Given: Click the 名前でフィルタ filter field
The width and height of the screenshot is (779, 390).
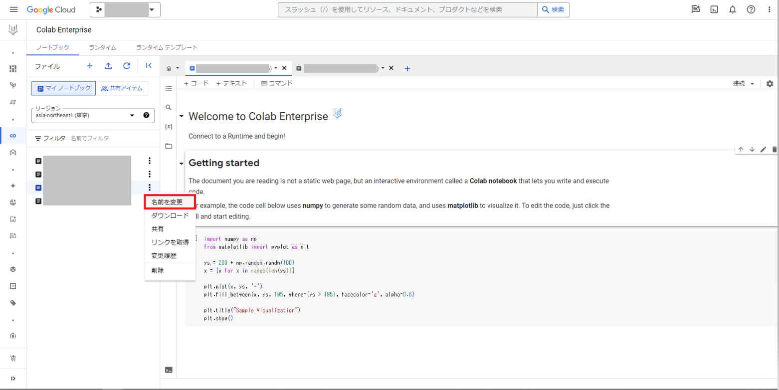Looking at the screenshot, I should coord(90,138).
